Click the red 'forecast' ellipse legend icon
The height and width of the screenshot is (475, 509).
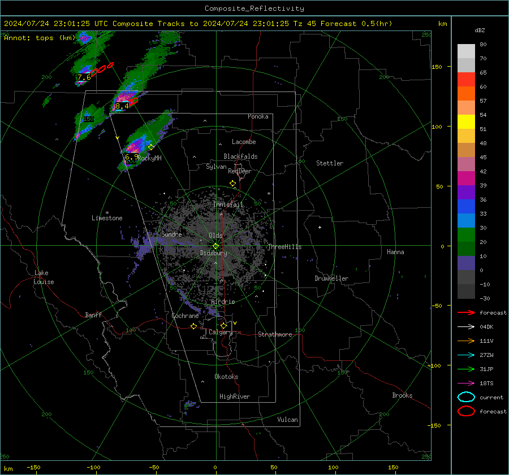point(466,411)
